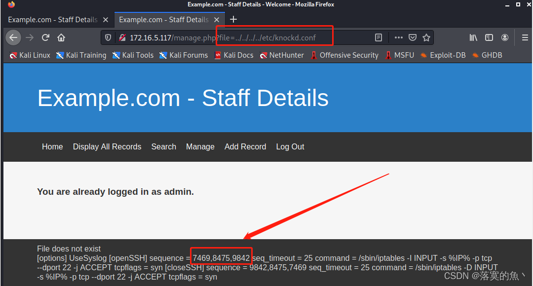Open the Search page link
Image resolution: width=533 pixels, height=286 pixels.
tap(163, 147)
